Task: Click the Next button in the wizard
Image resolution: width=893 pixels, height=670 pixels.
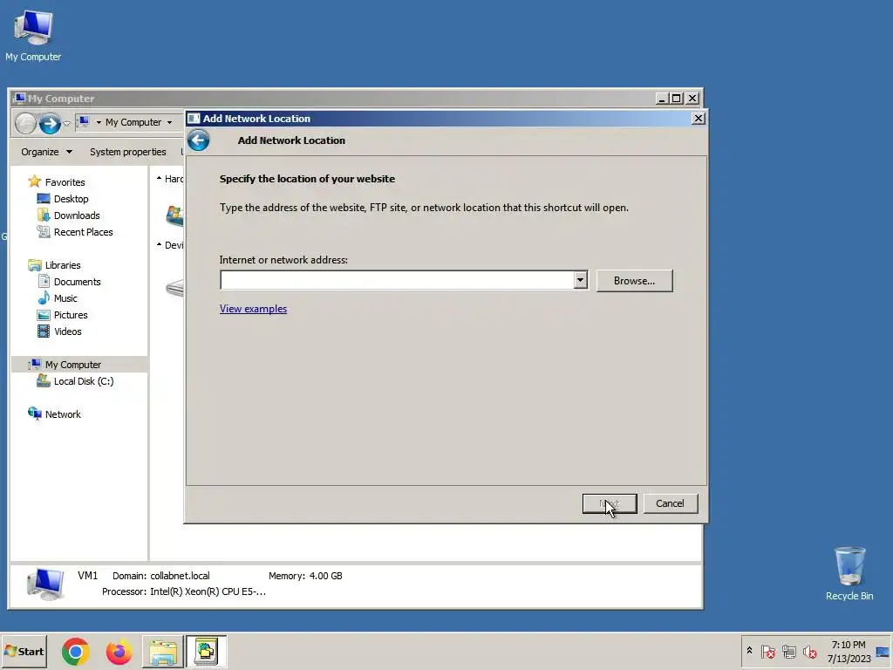Action: (610, 503)
